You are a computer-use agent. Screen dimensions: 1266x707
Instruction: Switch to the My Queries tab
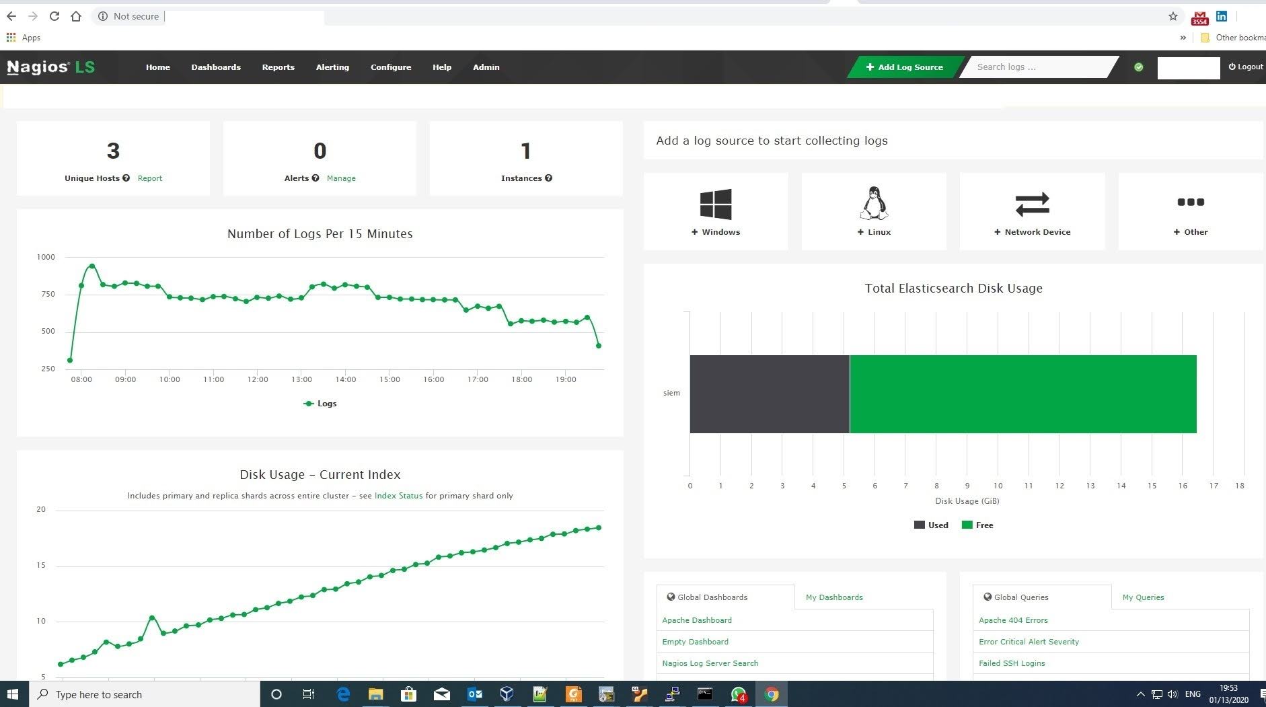tap(1143, 597)
